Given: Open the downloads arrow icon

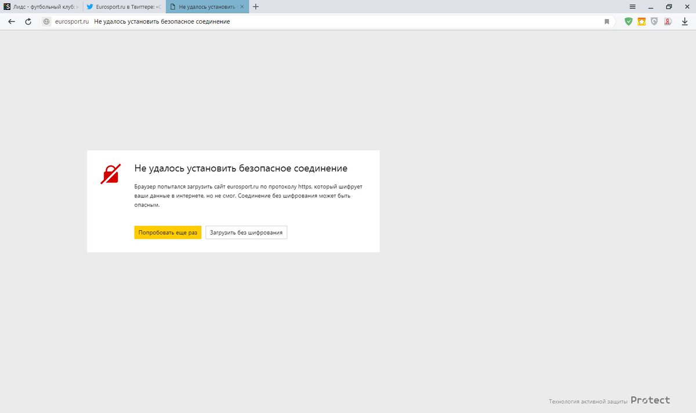Looking at the screenshot, I should (x=684, y=21).
